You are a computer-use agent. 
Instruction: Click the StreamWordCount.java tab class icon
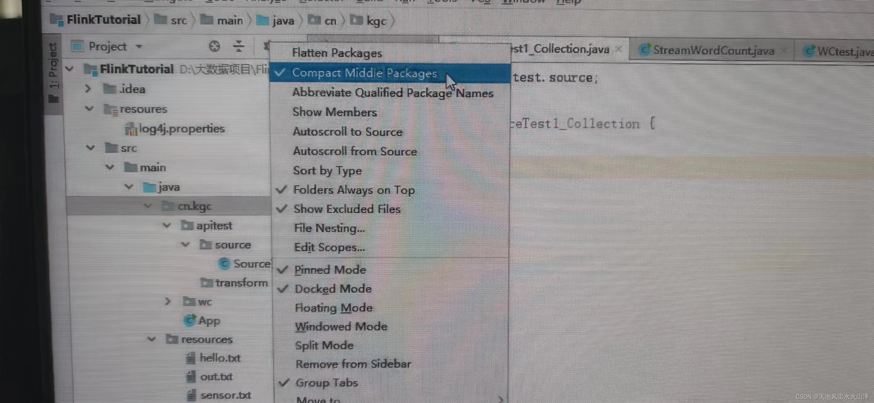644,50
